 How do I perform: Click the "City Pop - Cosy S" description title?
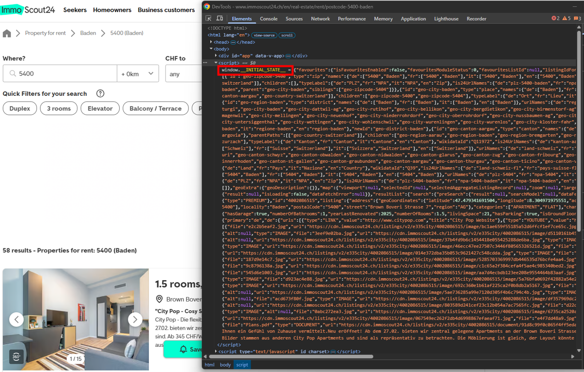coord(179,311)
